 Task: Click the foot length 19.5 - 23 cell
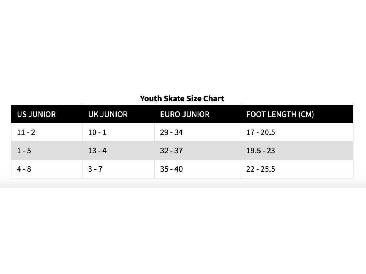tap(297, 151)
